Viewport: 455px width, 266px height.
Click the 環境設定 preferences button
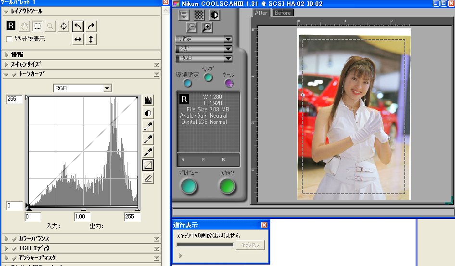coord(188,83)
